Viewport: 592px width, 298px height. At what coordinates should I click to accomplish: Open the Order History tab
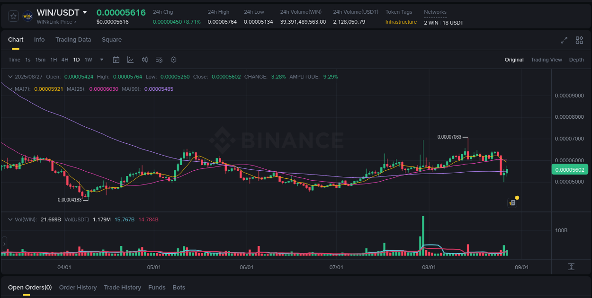pyautogui.click(x=78, y=287)
